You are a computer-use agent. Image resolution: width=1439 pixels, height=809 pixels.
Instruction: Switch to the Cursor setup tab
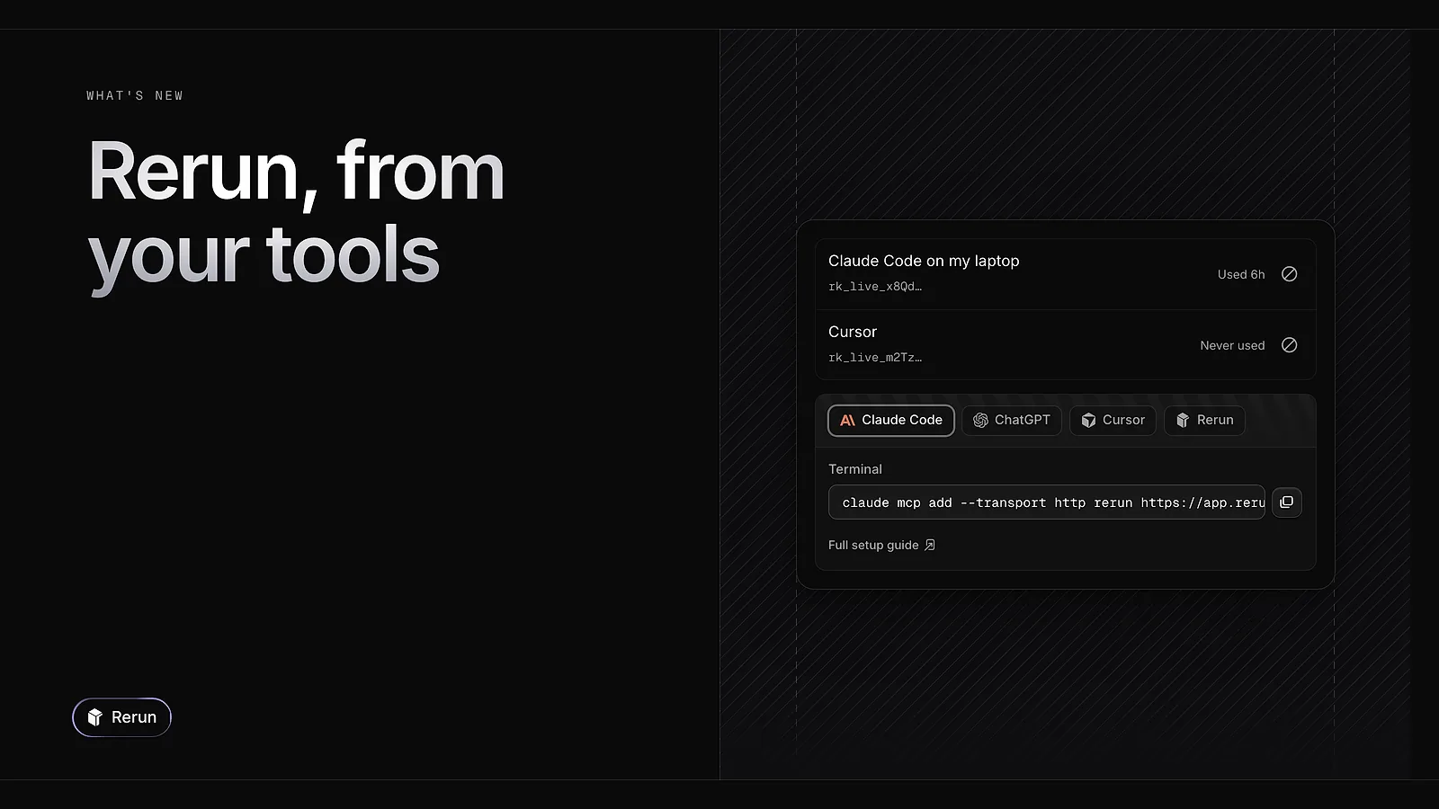coord(1113,420)
